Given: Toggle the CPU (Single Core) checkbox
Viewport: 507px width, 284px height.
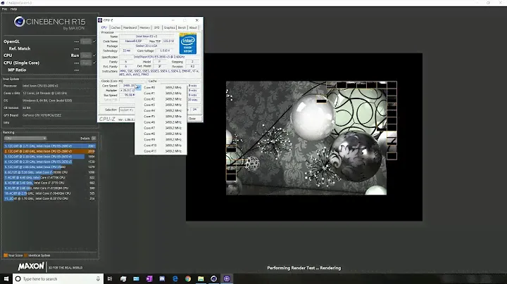Looking at the screenshot, I should [x=96, y=63].
